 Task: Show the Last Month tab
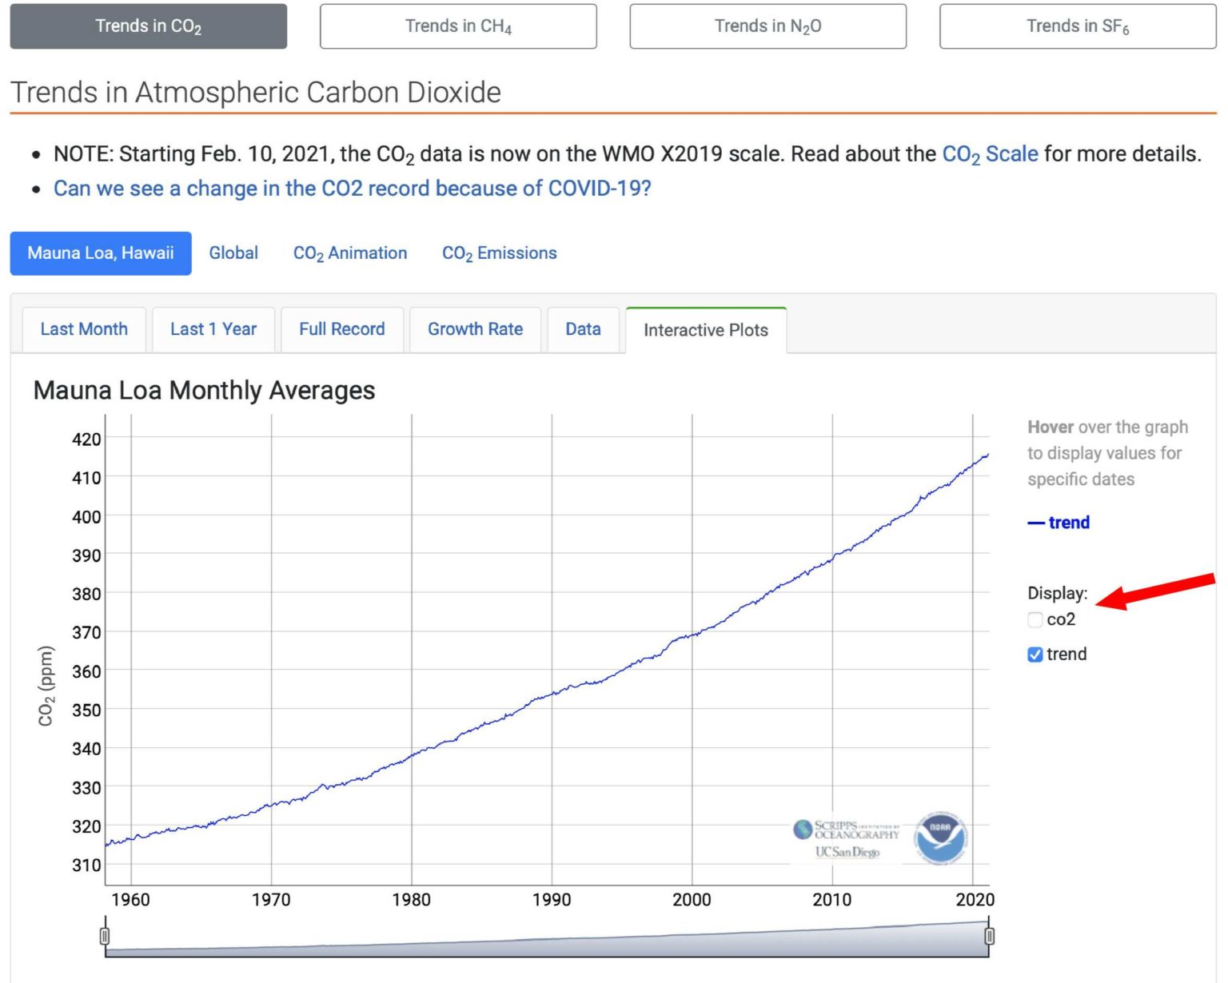coord(84,329)
